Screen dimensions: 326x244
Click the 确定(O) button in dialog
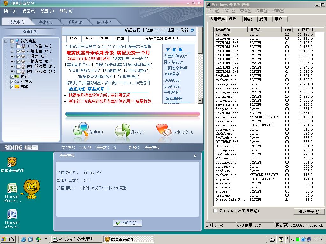[128, 223]
